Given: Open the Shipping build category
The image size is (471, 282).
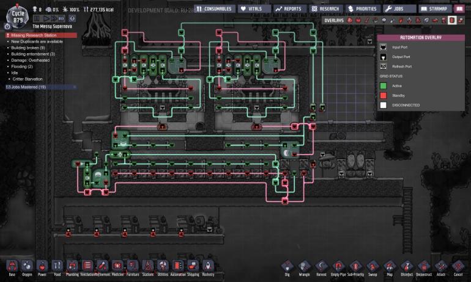Looking at the screenshot, I should coord(193,267).
